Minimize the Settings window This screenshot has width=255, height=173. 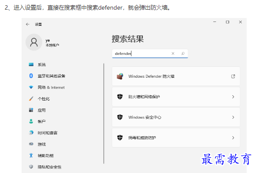click(x=215, y=22)
